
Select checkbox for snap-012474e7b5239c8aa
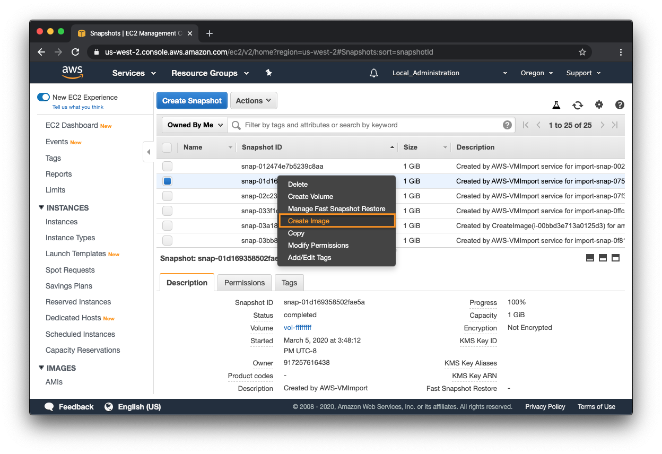tap(167, 166)
